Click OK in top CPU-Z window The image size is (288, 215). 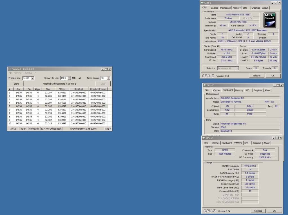point(273,76)
